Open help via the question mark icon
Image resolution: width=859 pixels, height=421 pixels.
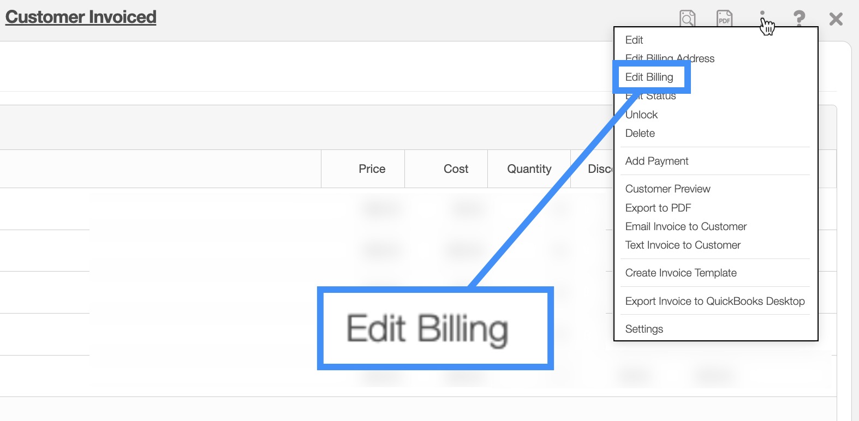[x=799, y=18]
